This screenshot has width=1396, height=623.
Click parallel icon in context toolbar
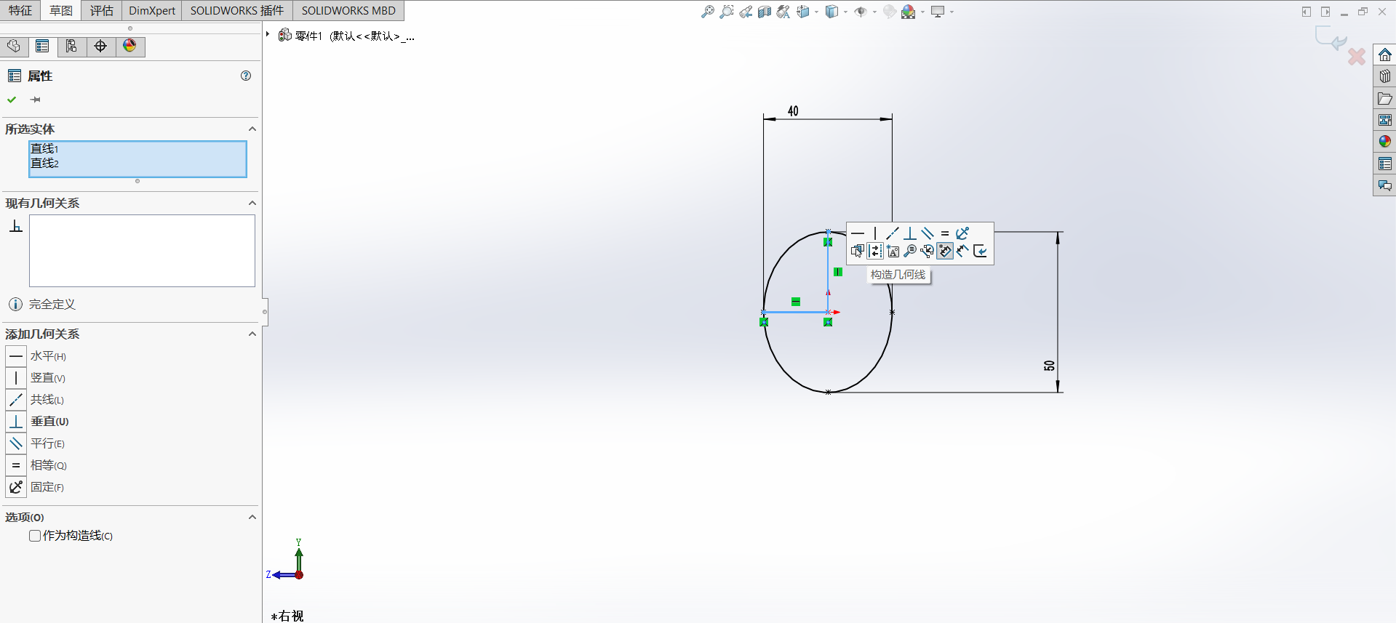(x=928, y=233)
